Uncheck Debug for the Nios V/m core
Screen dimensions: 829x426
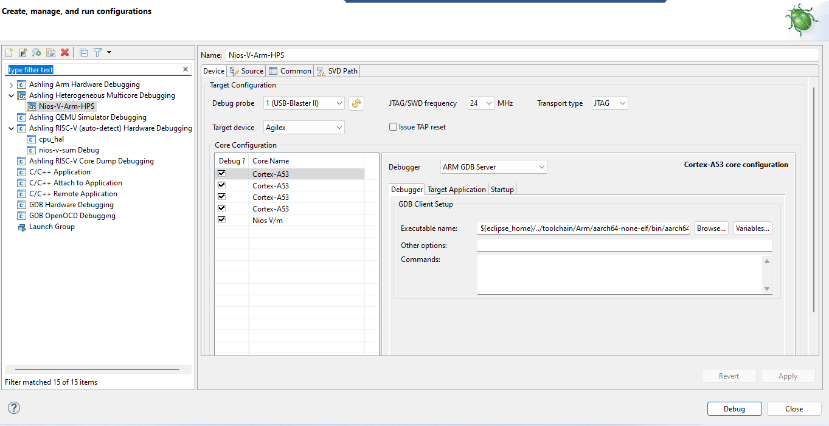tap(221, 220)
